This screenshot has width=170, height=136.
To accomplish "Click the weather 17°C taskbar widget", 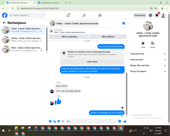I will coord(133,131).
